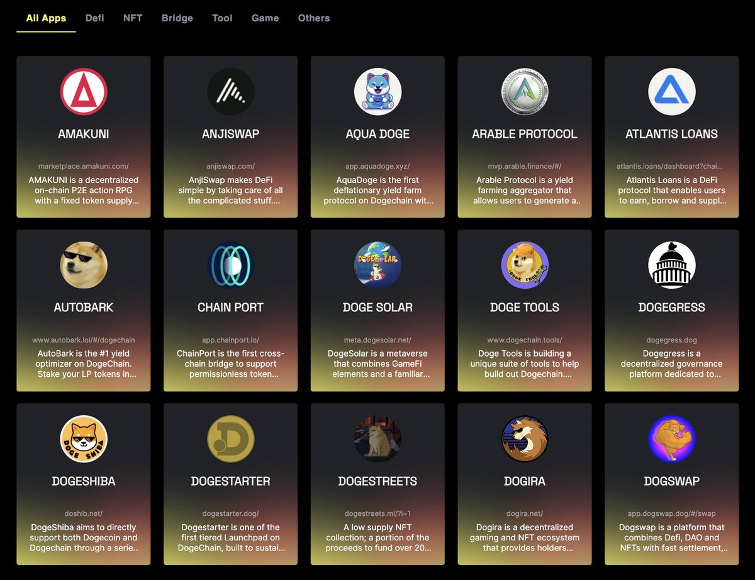Click the Atlantis Loans blue triangle logo
Screen dimensions: 755x580
(672, 92)
